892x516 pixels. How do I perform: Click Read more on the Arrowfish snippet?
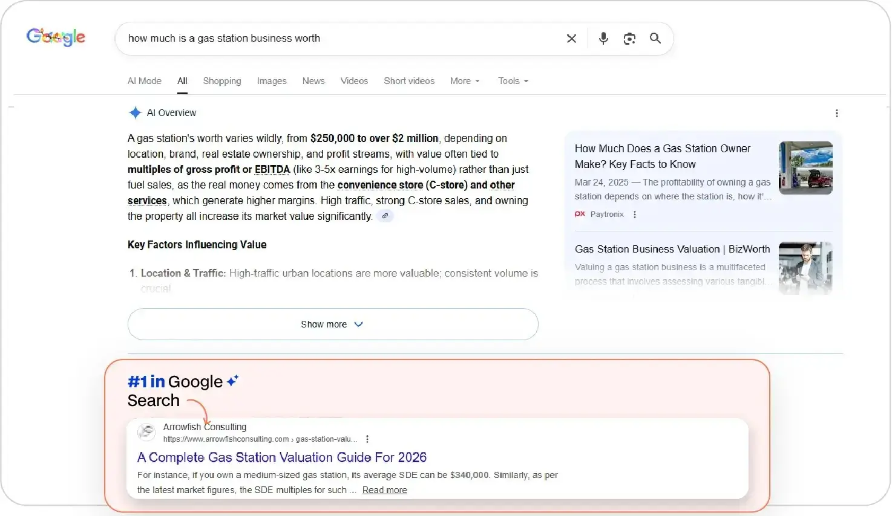(x=384, y=490)
